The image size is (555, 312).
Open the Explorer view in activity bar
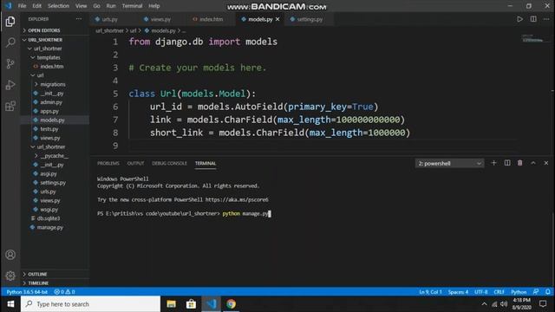(10, 22)
